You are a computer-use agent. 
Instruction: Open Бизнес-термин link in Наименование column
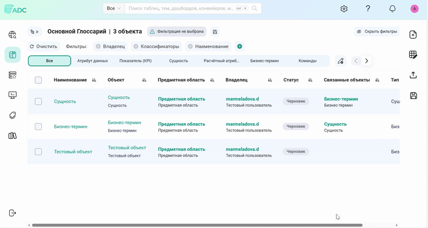[71, 126]
